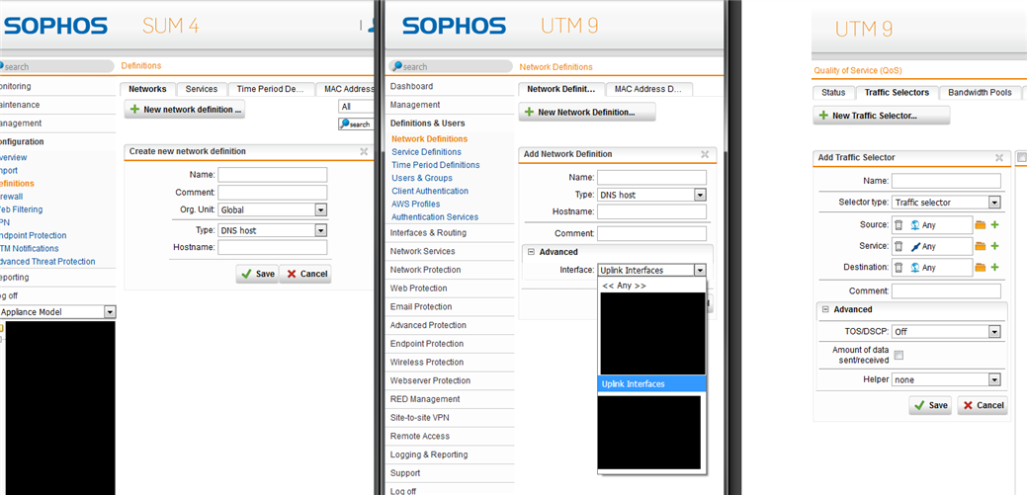This screenshot has height=495, width=1027.
Task: Open Users & Groups submenu link
Action: tap(422, 178)
